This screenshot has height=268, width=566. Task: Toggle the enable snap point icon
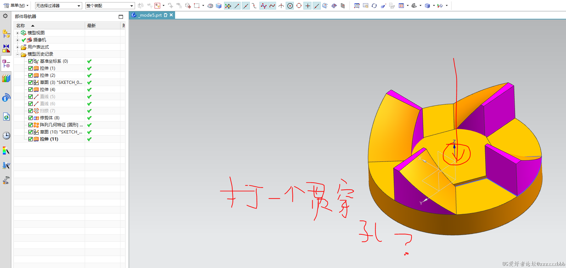[228, 6]
